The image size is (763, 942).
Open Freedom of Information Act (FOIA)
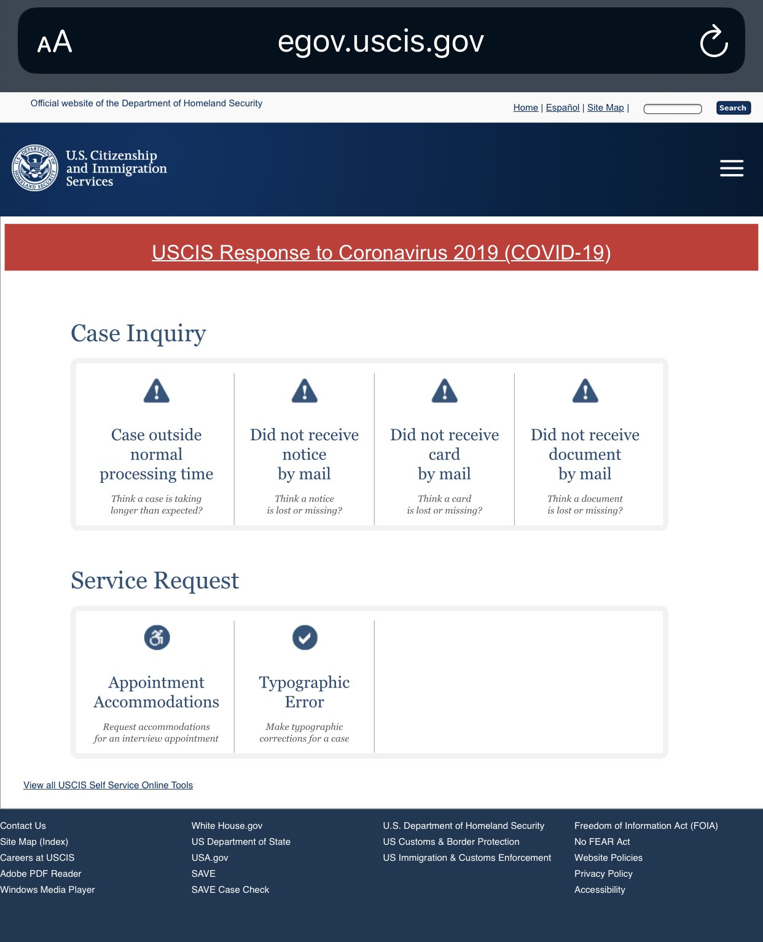646,826
